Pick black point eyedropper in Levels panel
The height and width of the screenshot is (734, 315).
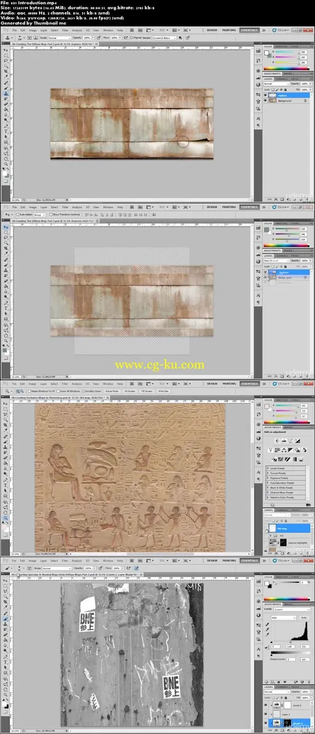268,624
